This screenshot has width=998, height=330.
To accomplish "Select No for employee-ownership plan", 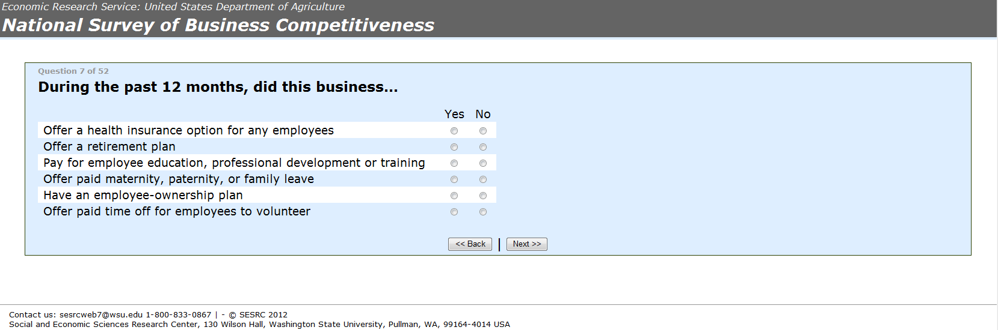I will pos(483,196).
